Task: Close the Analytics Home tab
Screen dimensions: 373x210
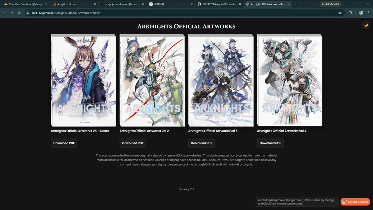Action: pyautogui.click(x=94, y=4)
